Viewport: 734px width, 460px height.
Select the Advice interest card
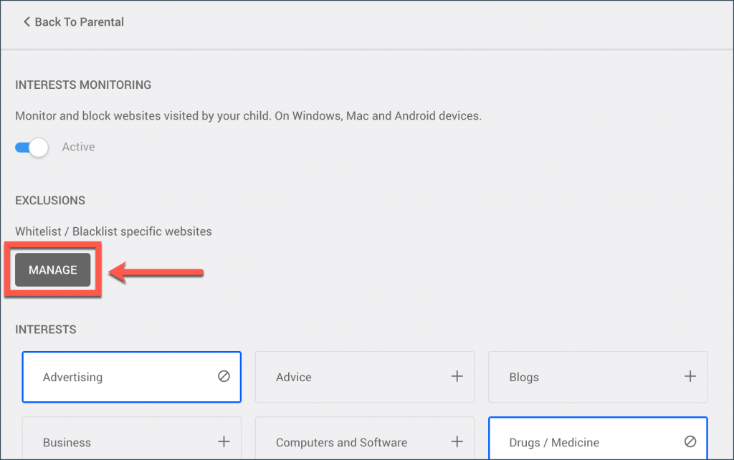point(365,377)
